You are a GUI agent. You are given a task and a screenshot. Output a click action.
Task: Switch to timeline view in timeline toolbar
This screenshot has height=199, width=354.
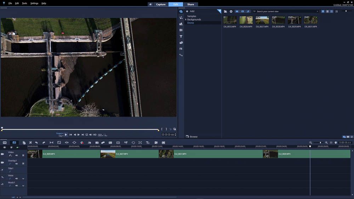(14, 143)
